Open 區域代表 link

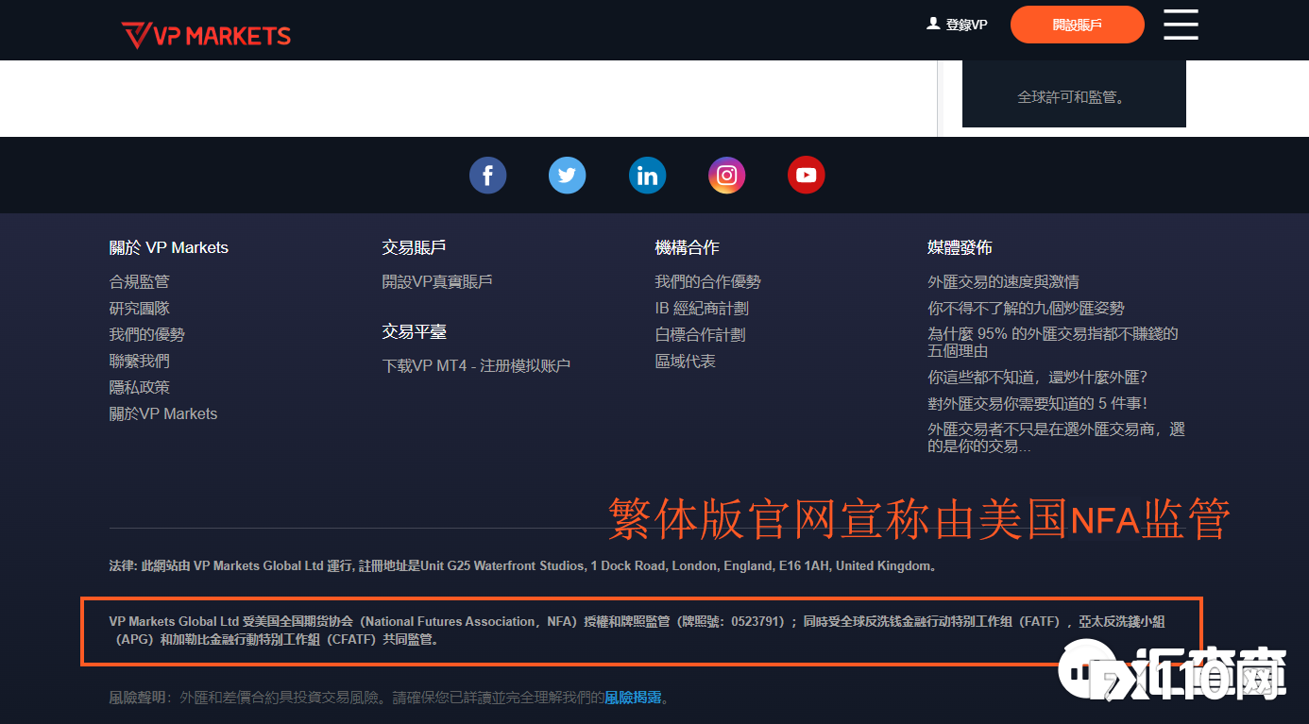tap(686, 361)
